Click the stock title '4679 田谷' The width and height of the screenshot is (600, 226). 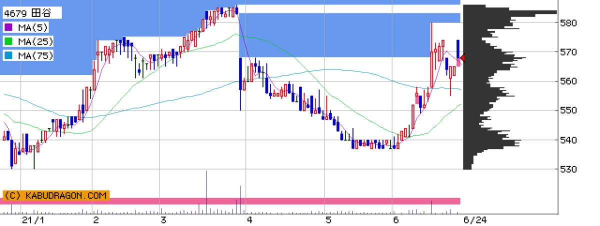click(x=27, y=13)
